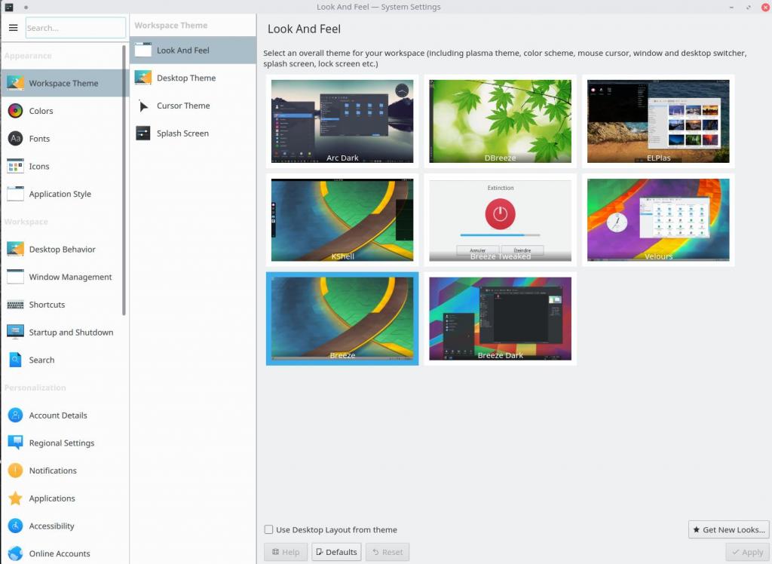This screenshot has width=772, height=564.
Task: Open Desktop Behavior settings
Action: click(x=62, y=250)
